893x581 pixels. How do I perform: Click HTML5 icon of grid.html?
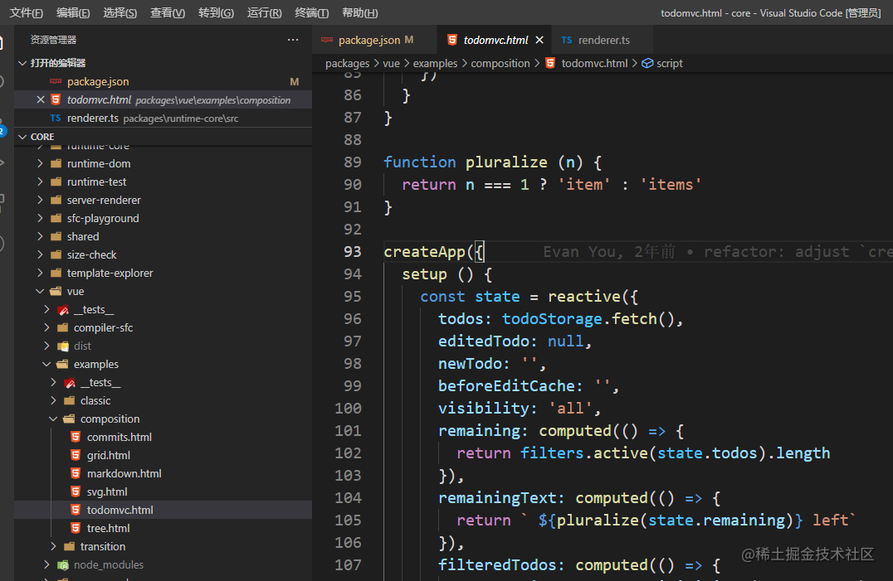[x=76, y=455]
